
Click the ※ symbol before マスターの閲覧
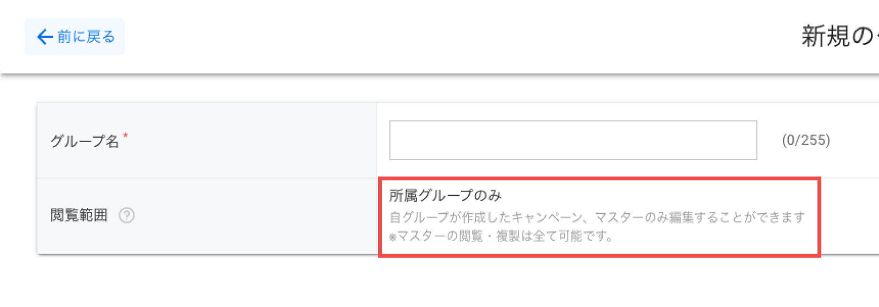(x=393, y=237)
